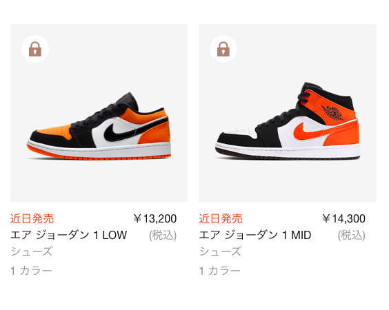Image resolution: width=389 pixels, height=310 pixels.
Task: Click シューズ category under Jordan 1 MID
Action: click(x=220, y=251)
